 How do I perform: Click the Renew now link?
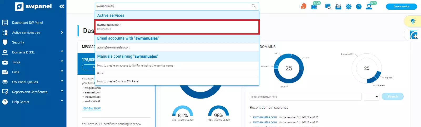pyautogui.click(x=92, y=108)
